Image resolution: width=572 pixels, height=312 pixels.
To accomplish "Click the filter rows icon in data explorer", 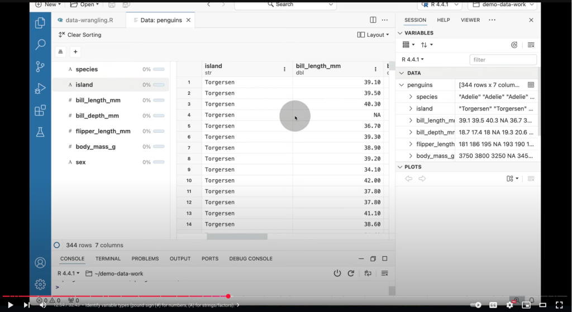I will click(60, 52).
